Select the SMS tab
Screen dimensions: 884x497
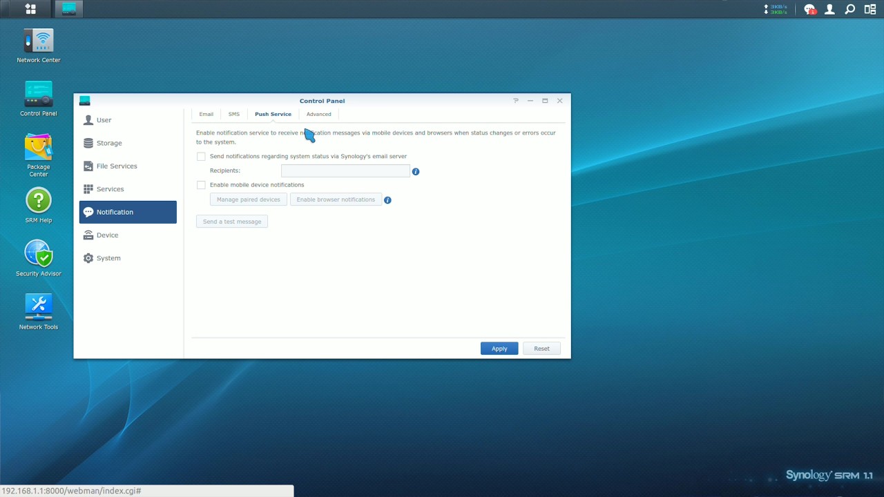click(x=234, y=115)
